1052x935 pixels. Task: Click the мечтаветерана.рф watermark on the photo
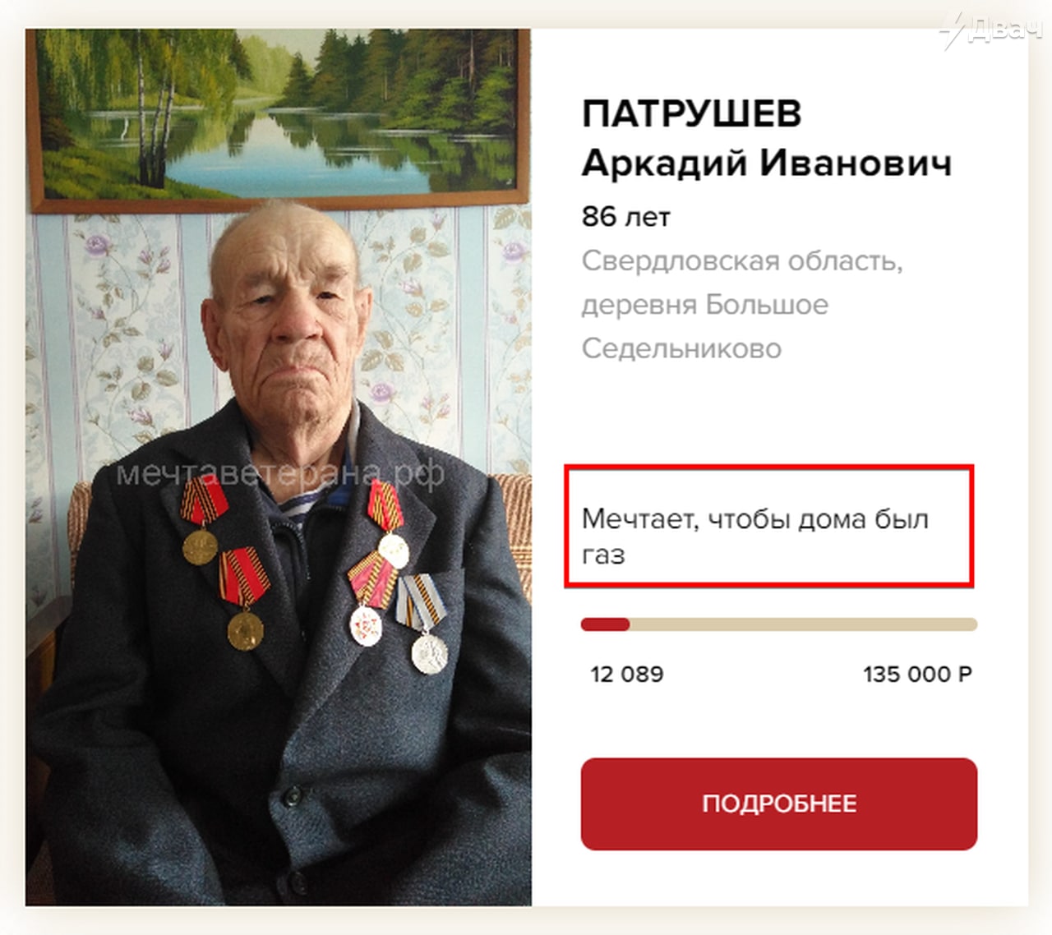(x=280, y=473)
